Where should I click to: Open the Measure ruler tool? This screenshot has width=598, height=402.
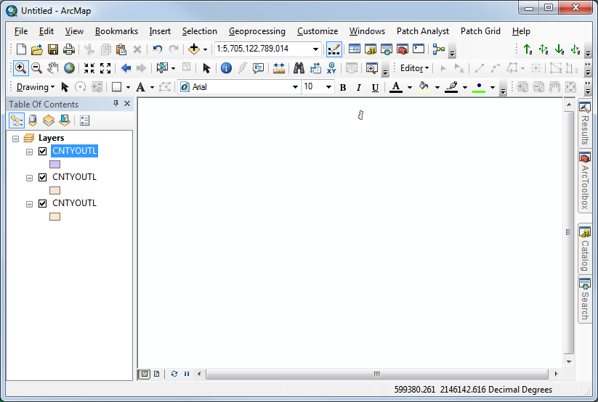279,68
